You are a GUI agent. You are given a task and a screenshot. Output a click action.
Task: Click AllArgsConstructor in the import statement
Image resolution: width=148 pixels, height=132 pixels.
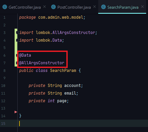point(74,33)
